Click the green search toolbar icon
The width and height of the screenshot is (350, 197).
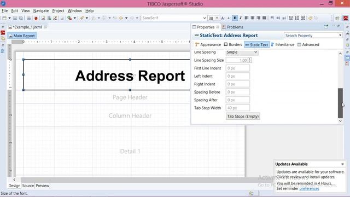pos(69,18)
